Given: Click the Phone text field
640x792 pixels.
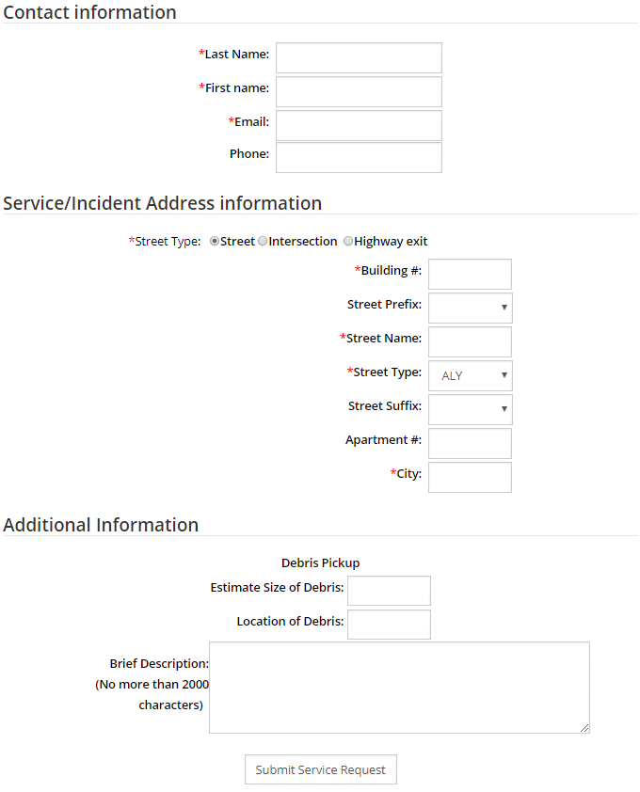Looking at the screenshot, I should [359, 157].
